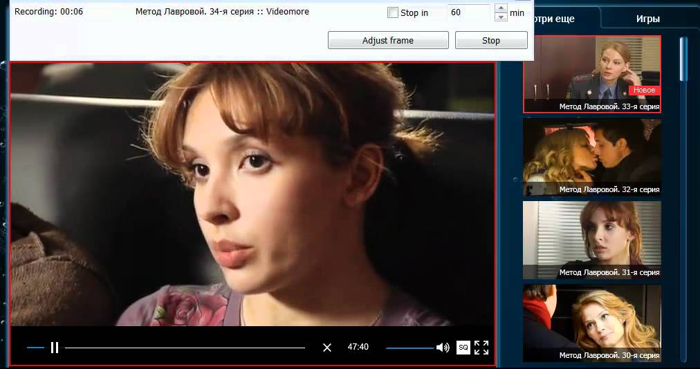Click the 47:40 time display
700x369 pixels.
[x=358, y=347]
